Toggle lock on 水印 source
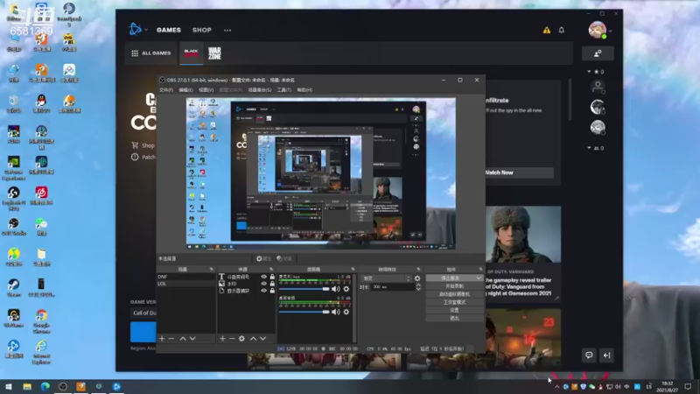 pyautogui.click(x=272, y=284)
